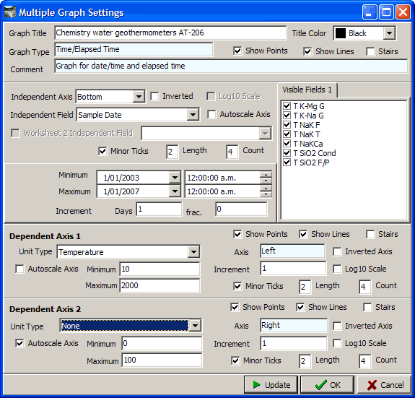Click Dependent Axis 1 Maximum field
Viewport: 415px width, 398px height.
[x=160, y=285]
